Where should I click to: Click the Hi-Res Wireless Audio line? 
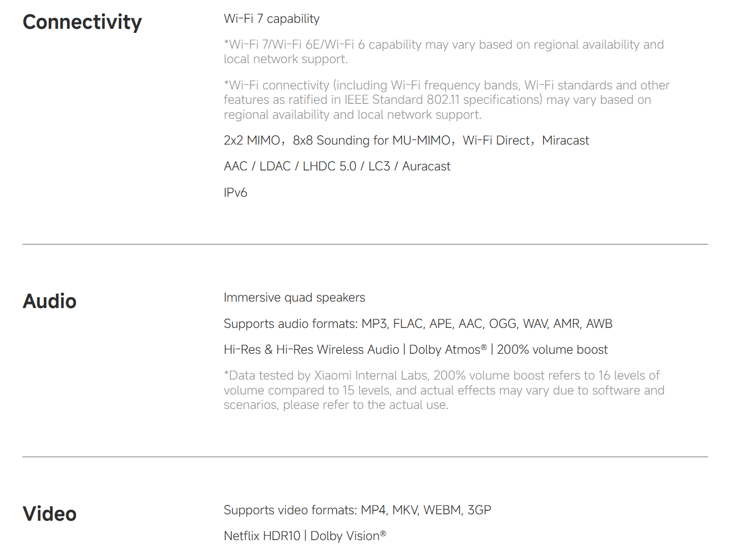[x=311, y=350]
